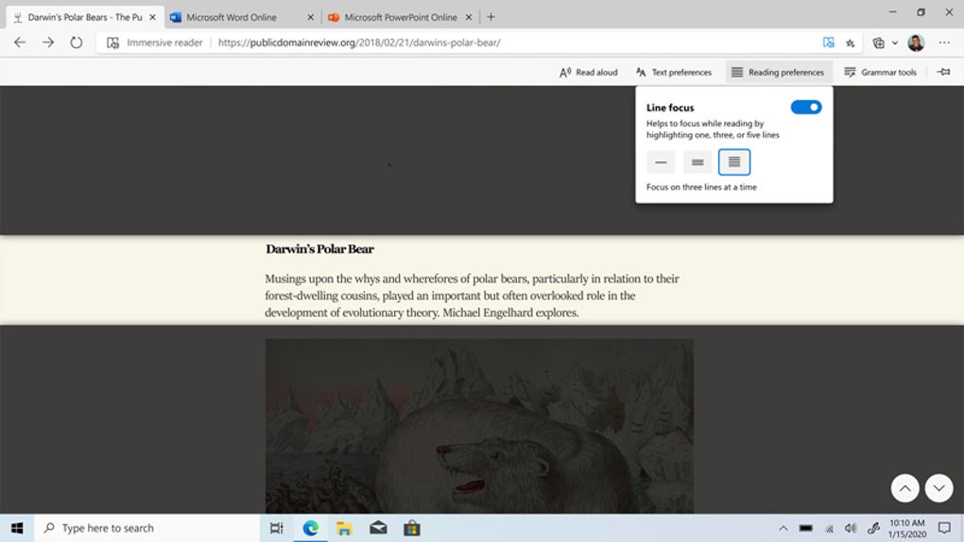
Task: Open File Explorer from the taskbar
Action: click(x=344, y=528)
